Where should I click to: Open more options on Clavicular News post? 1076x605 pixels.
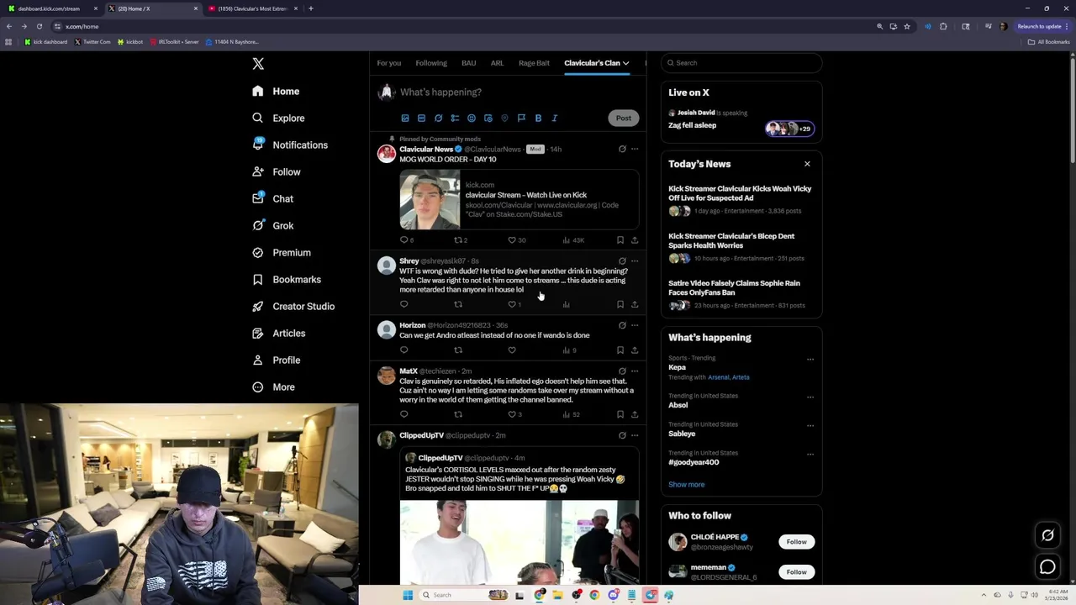pos(635,149)
